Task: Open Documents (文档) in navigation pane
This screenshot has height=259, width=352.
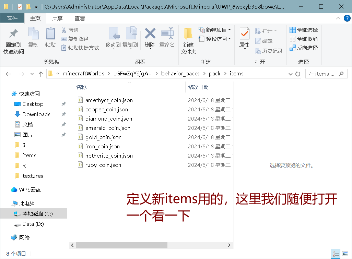Action: 28,124
